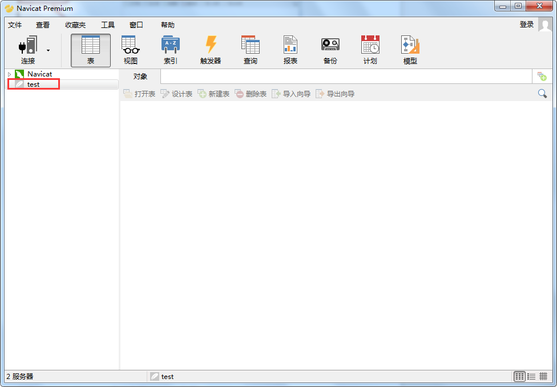Select the test connection in sidebar
The width and height of the screenshot is (557, 387).
(34, 84)
